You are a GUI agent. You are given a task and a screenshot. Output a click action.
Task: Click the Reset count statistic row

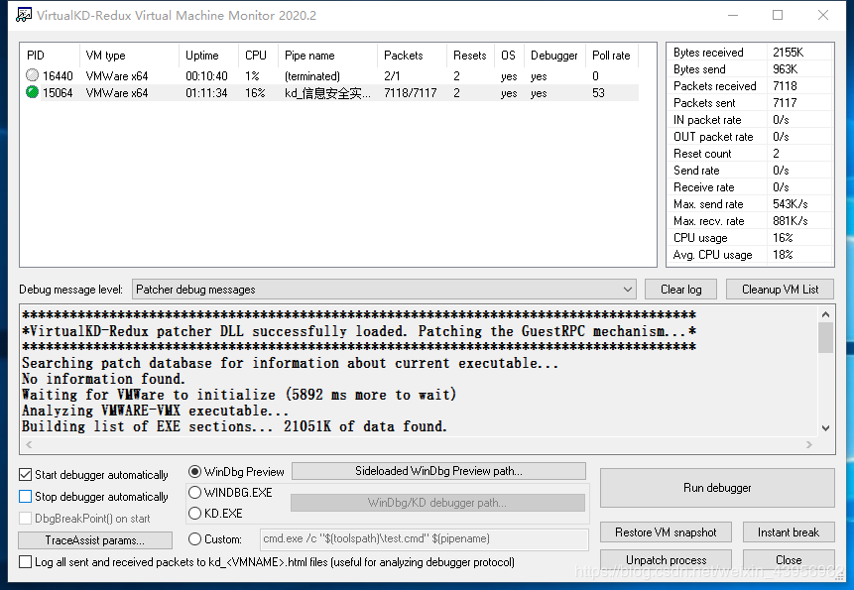pyautogui.click(x=750, y=154)
